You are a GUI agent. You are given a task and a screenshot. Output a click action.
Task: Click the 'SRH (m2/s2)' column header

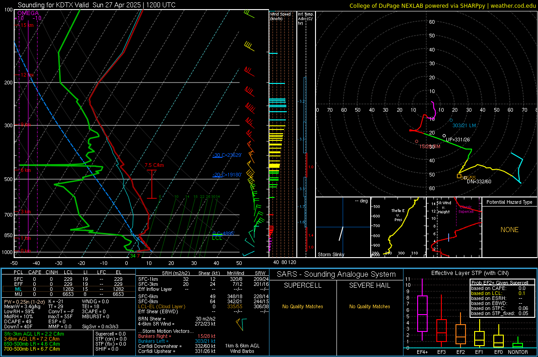coord(176,273)
